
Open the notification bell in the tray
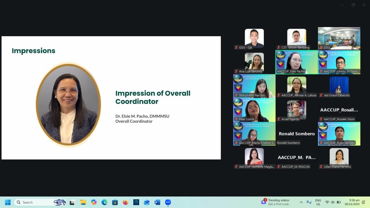click(x=363, y=202)
